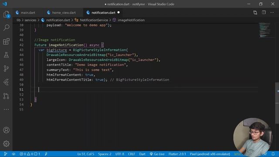The width and height of the screenshot is (279, 157).
Task: Open the Pull Requests view icon
Action: pos(6,96)
